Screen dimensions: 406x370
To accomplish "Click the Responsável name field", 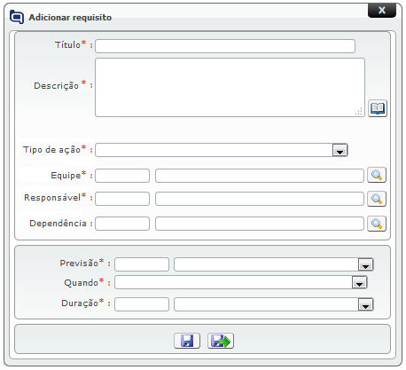I will [260, 199].
